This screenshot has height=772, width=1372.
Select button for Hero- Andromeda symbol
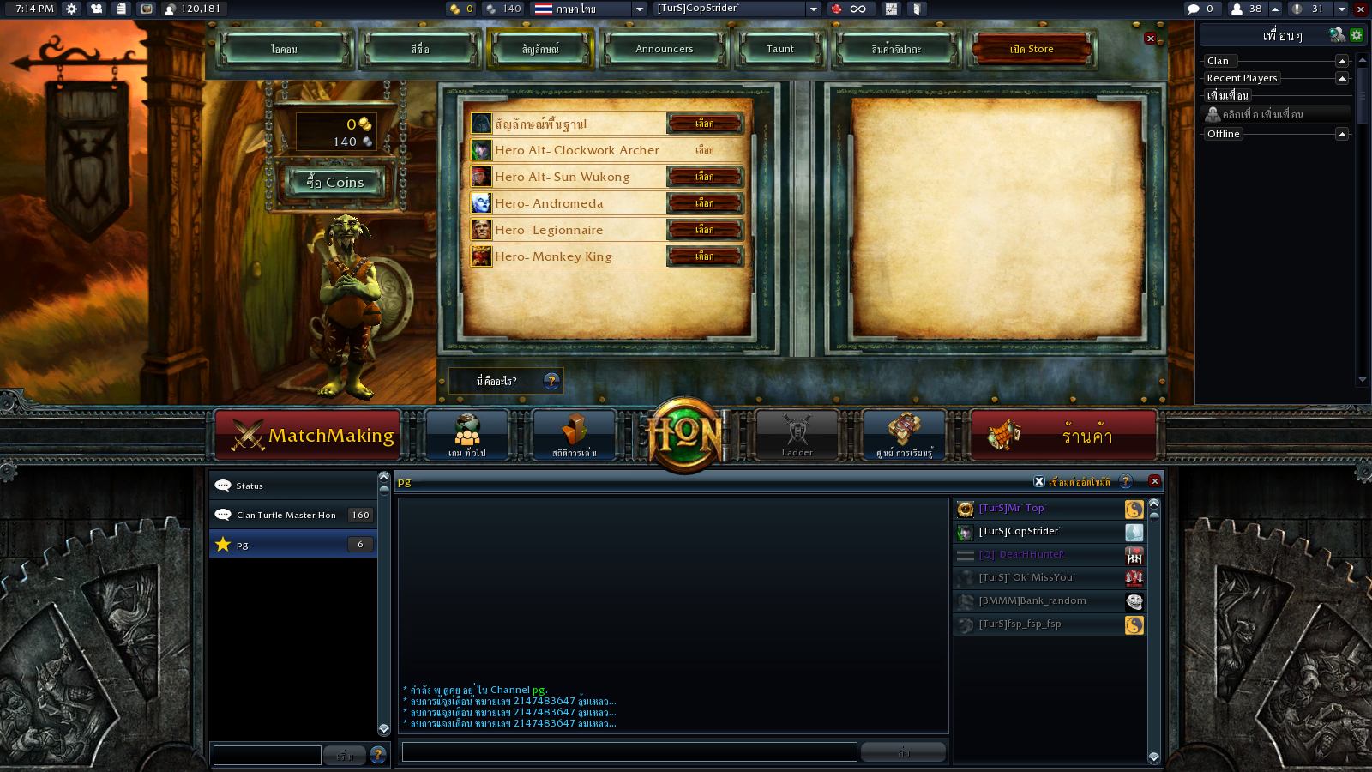(705, 203)
